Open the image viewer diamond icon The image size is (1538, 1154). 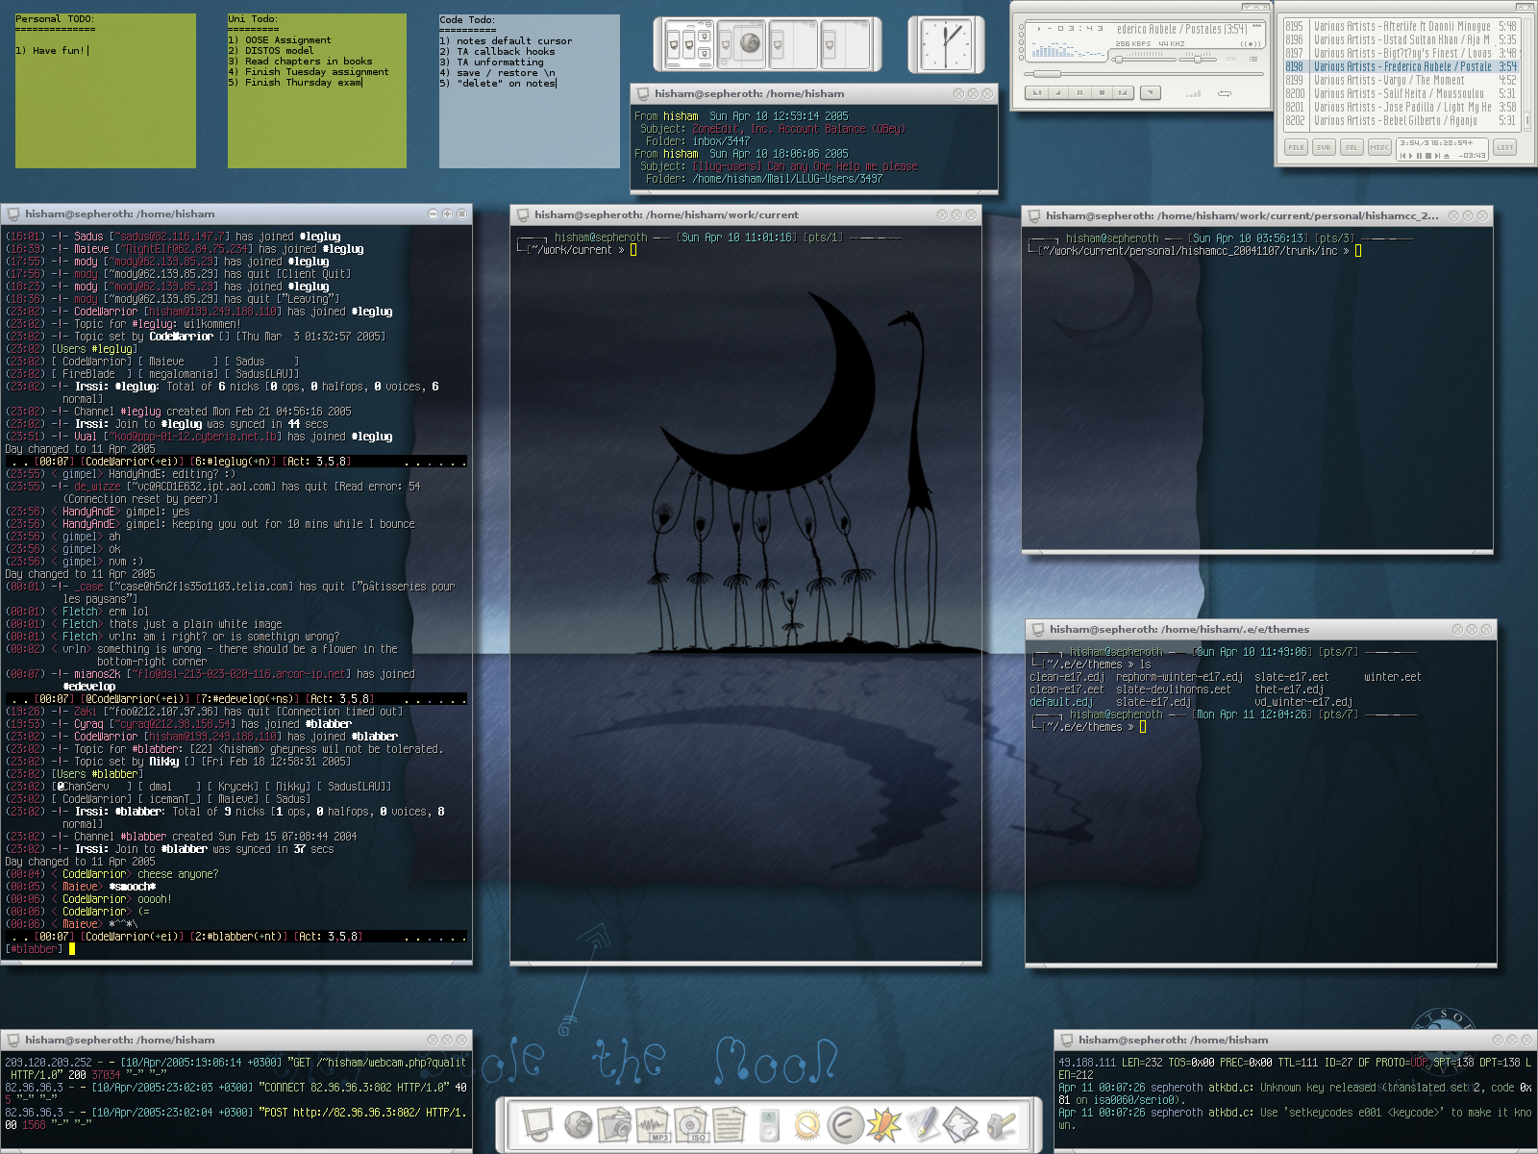coord(960,1123)
